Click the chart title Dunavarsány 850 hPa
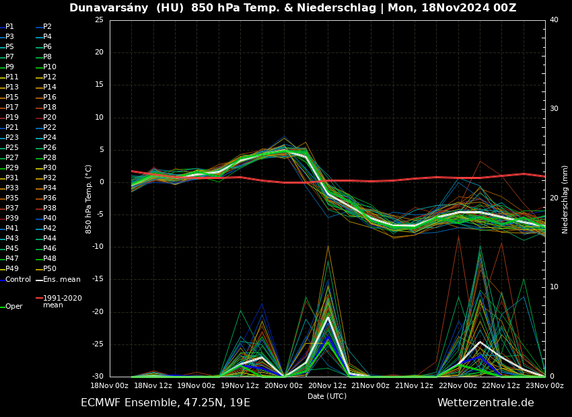The width and height of the screenshot is (572, 417). [x=293, y=8]
